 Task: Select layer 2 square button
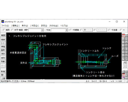pos(123,42)
